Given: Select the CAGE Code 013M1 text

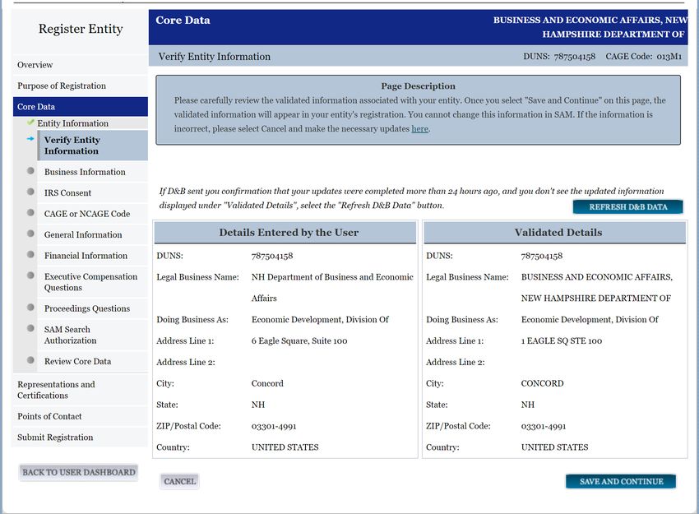Looking at the screenshot, I should click(643, 57).
